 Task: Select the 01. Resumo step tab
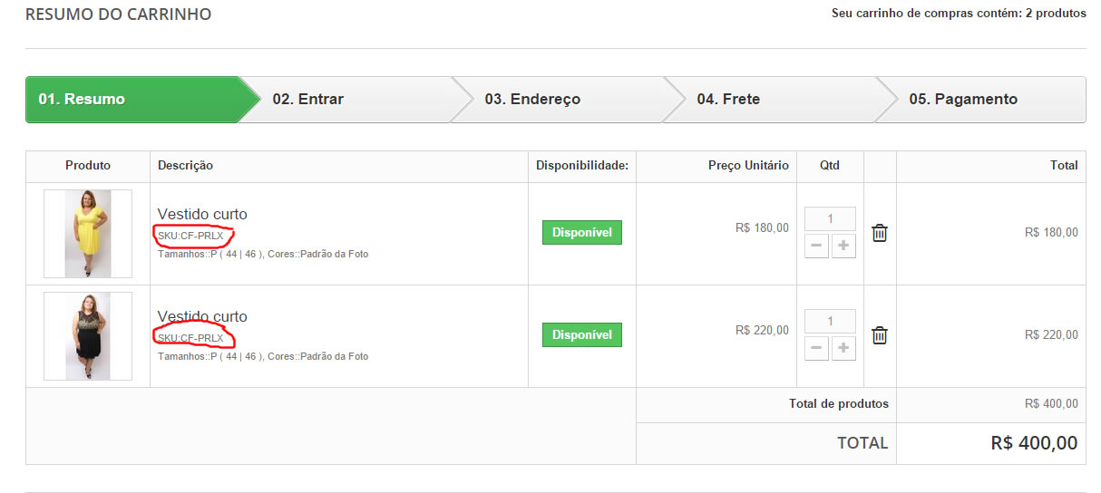point(132,100)
